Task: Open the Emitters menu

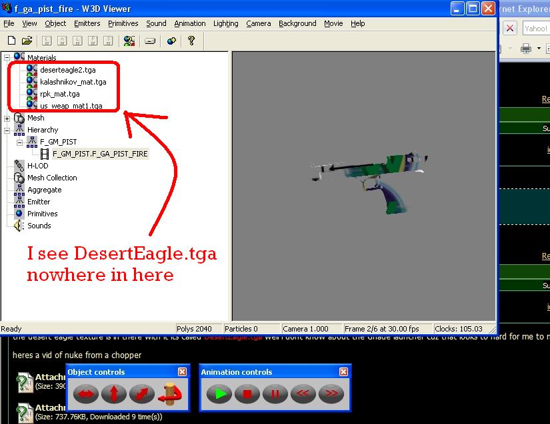Action: 87,23
